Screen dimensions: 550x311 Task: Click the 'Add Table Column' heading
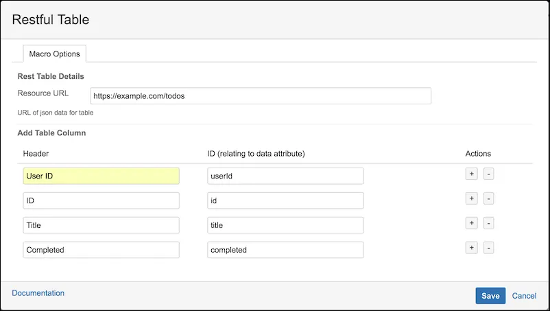(x=51, y=133)
